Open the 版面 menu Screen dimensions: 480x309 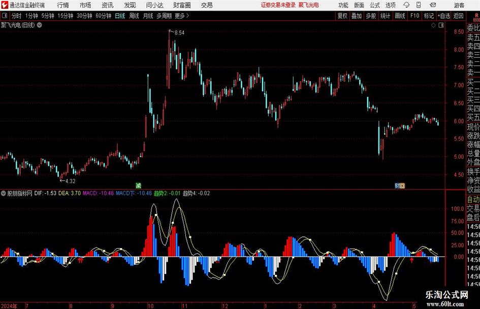pyautogui.click(x=359, y=5)
